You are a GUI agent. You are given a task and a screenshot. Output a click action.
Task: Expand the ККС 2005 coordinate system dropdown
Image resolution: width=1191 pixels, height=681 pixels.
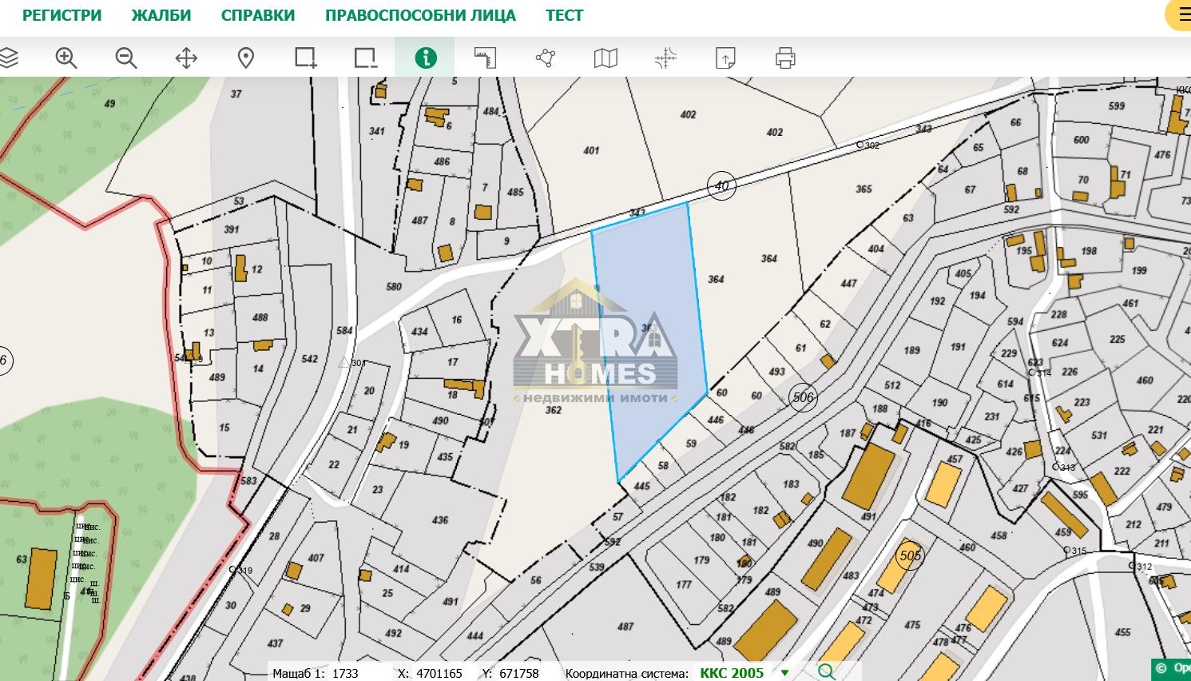784,673
